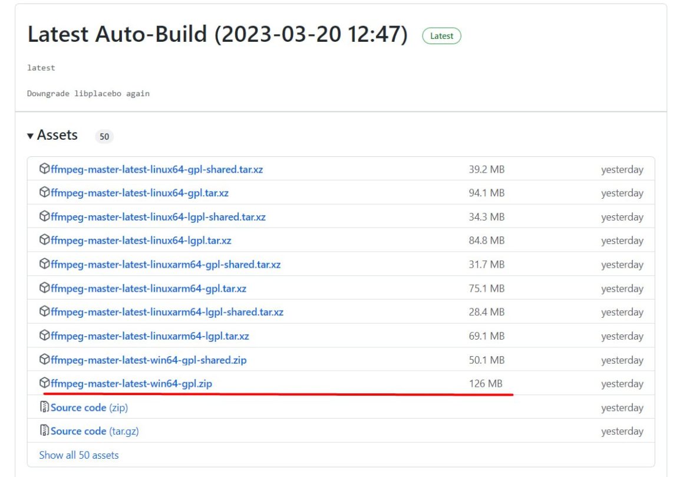This screenshot has width=693, height=477.
Task: Click file-zip icon beside Source code (tar.gz)
Action: pyautogui.click(x=44, y=431)
